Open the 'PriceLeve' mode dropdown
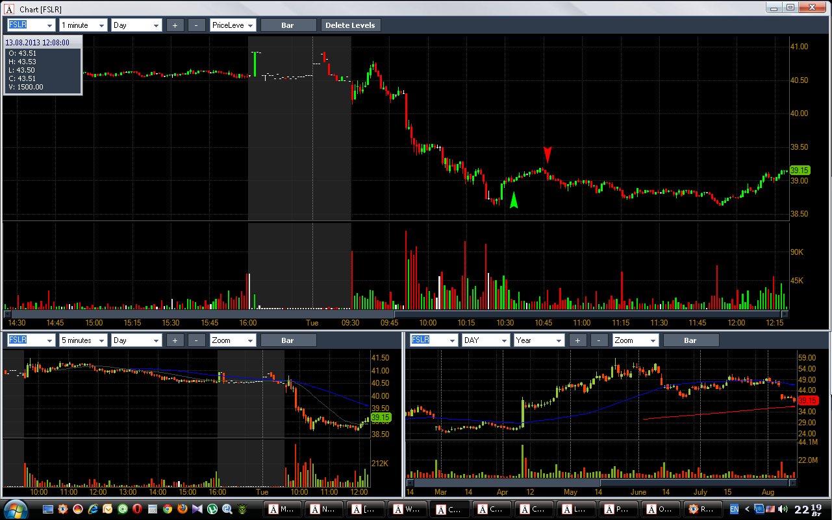This screenshot has height=520, width=832. coord(233,25)
